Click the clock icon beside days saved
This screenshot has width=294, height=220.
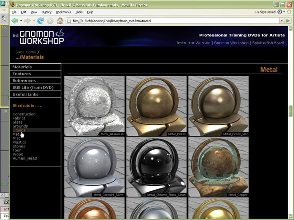[280, 12]
